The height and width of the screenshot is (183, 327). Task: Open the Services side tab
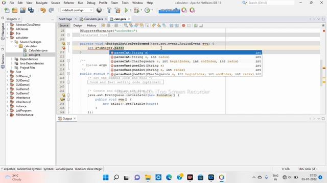(3, 62)
